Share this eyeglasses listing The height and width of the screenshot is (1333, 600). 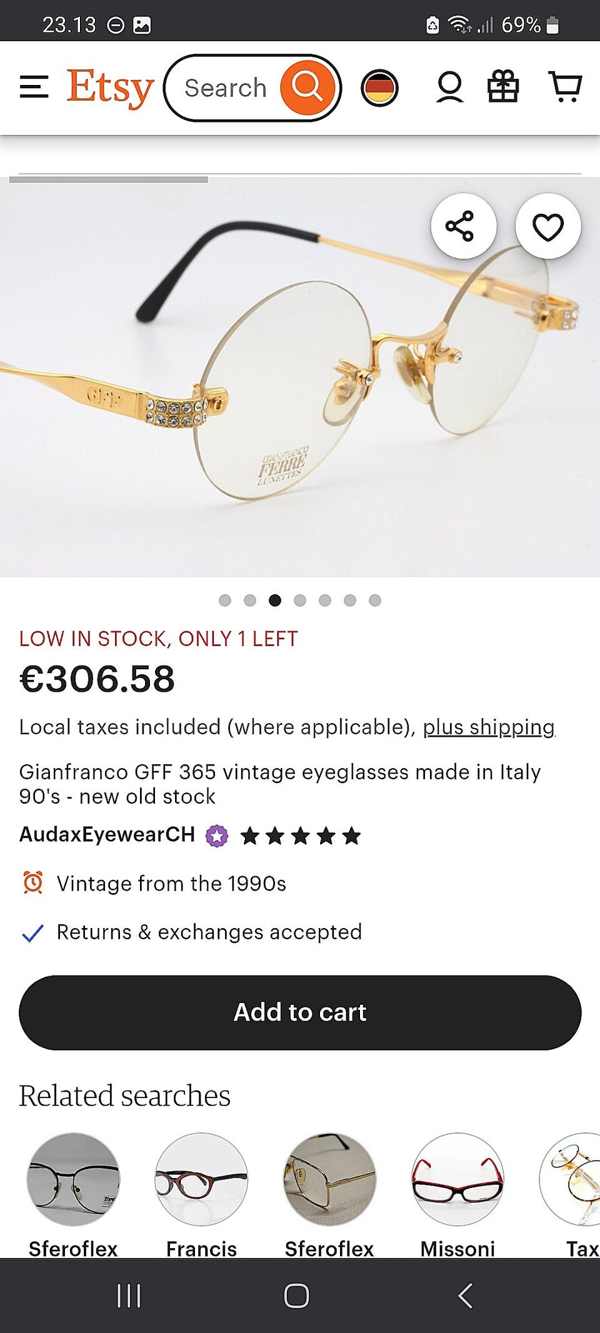(463, 226)
